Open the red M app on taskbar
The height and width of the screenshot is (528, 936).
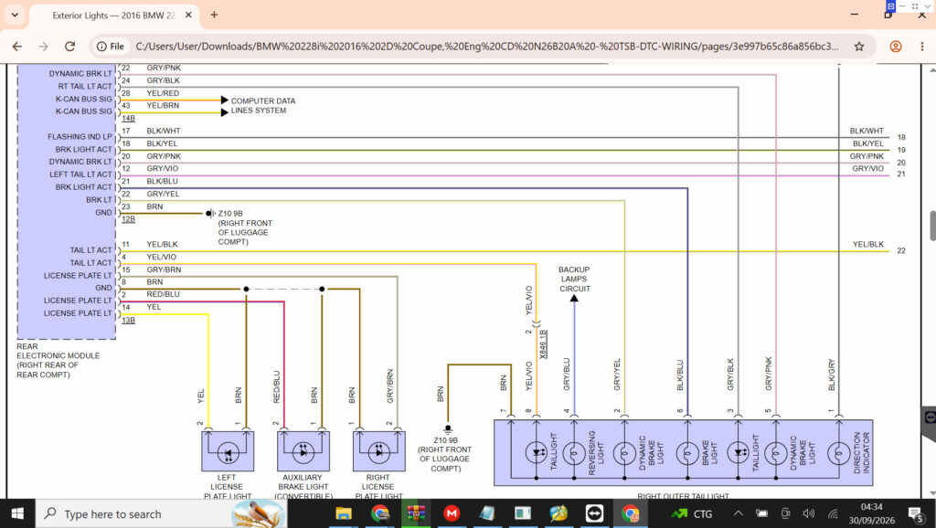452,513
